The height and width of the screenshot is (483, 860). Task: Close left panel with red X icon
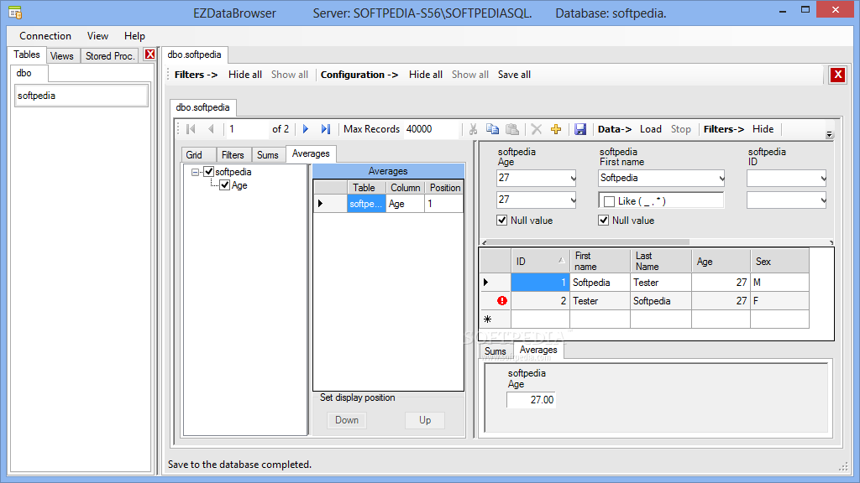[x=149, y=55]
